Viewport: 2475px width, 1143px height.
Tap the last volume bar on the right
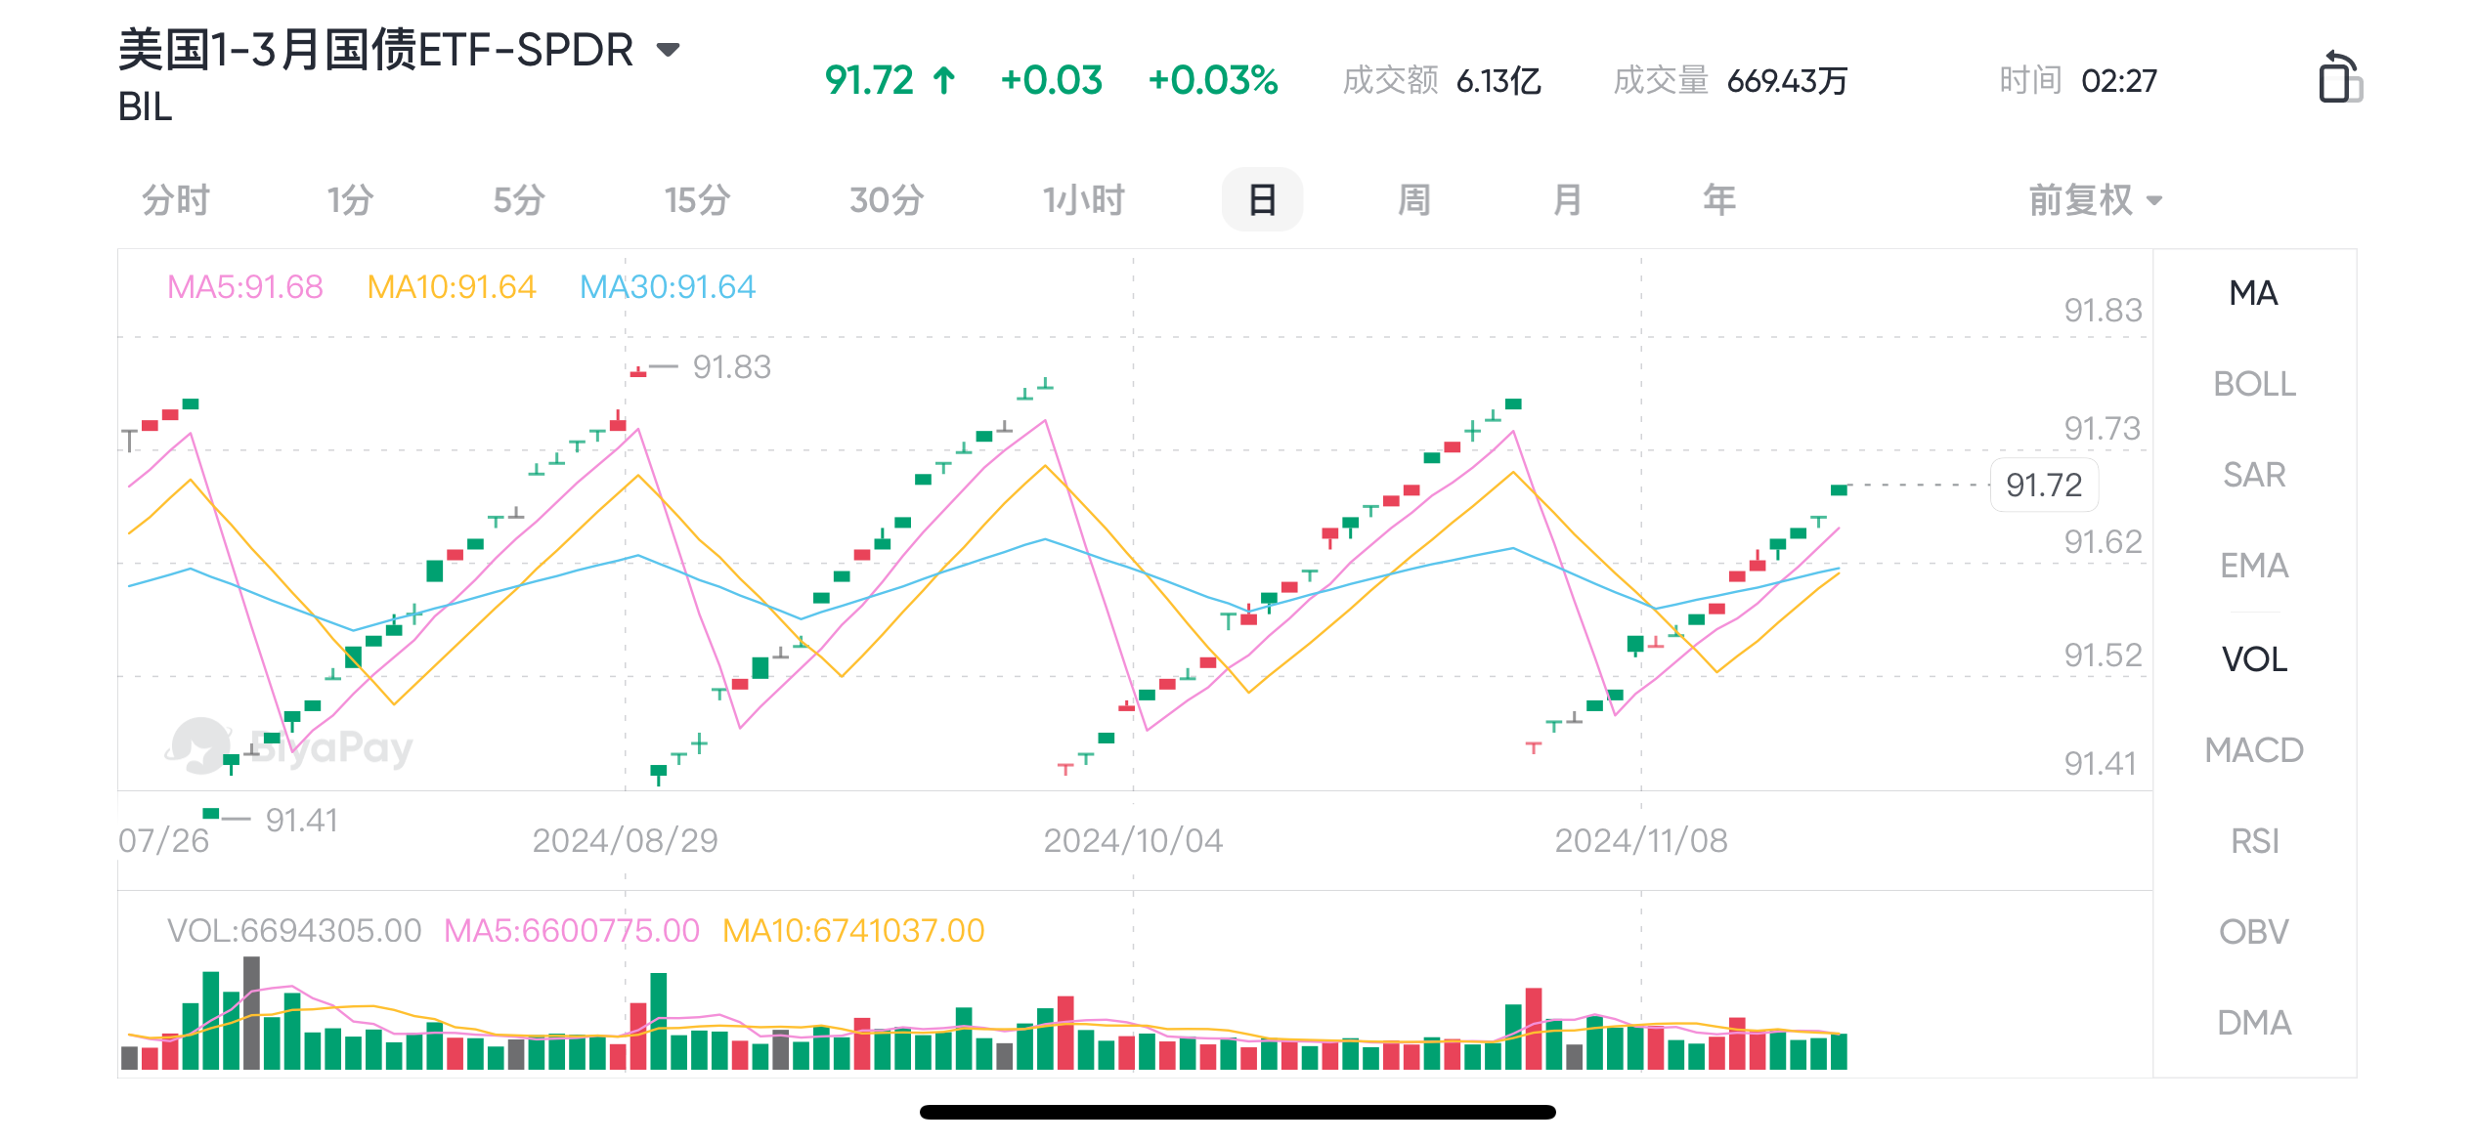tap(1839, 1051)
